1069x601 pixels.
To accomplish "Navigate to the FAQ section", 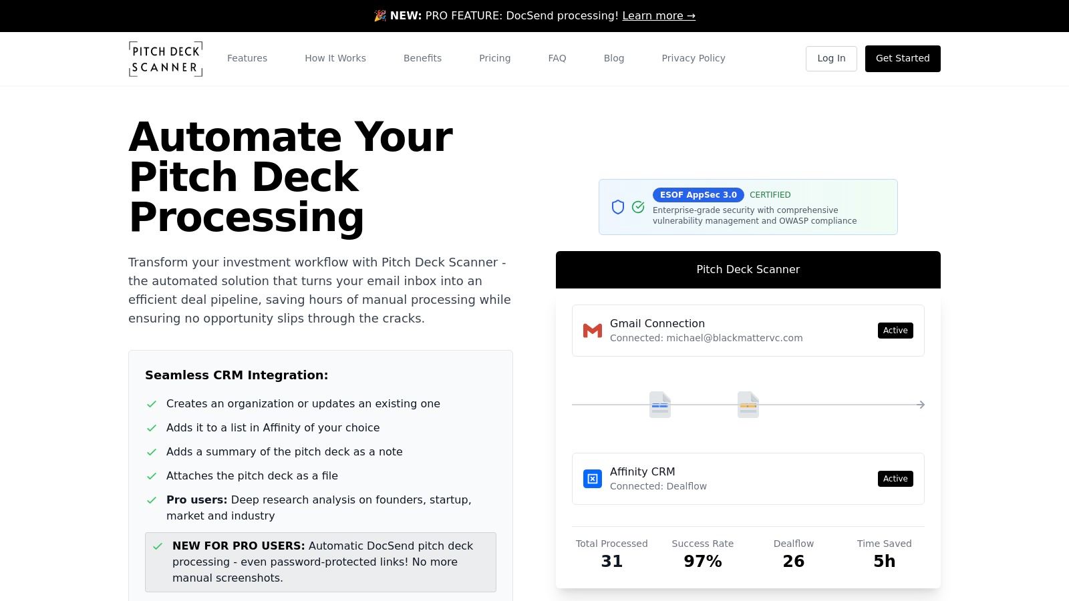I will (557, 58).
